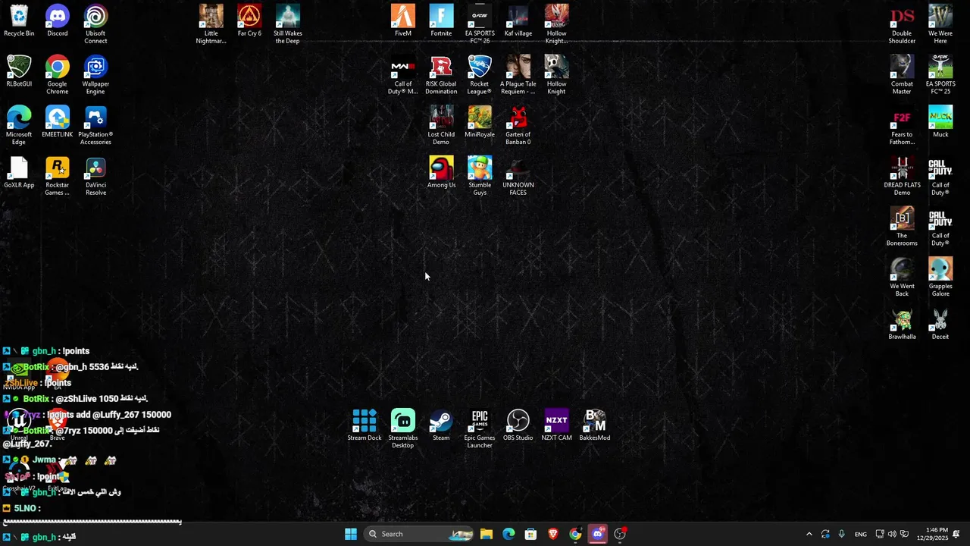Open UNKNOWN FACES game shortcut
Viewport: 970px width, 546px height.
click(x=518, y=176)
